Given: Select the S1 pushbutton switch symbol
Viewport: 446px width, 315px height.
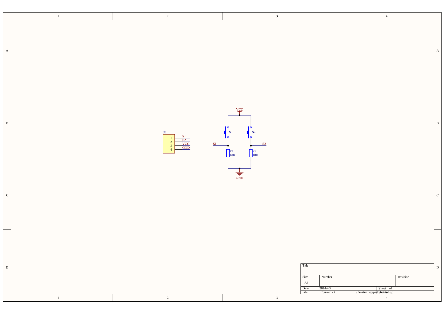Looking at the screenshot, I should [x=227, y=132].
